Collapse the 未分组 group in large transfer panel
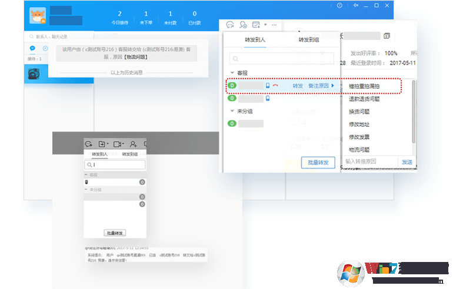 coord(232,111)
